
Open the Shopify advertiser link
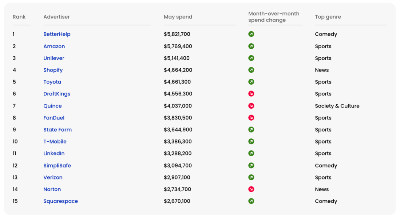[53, 70]
